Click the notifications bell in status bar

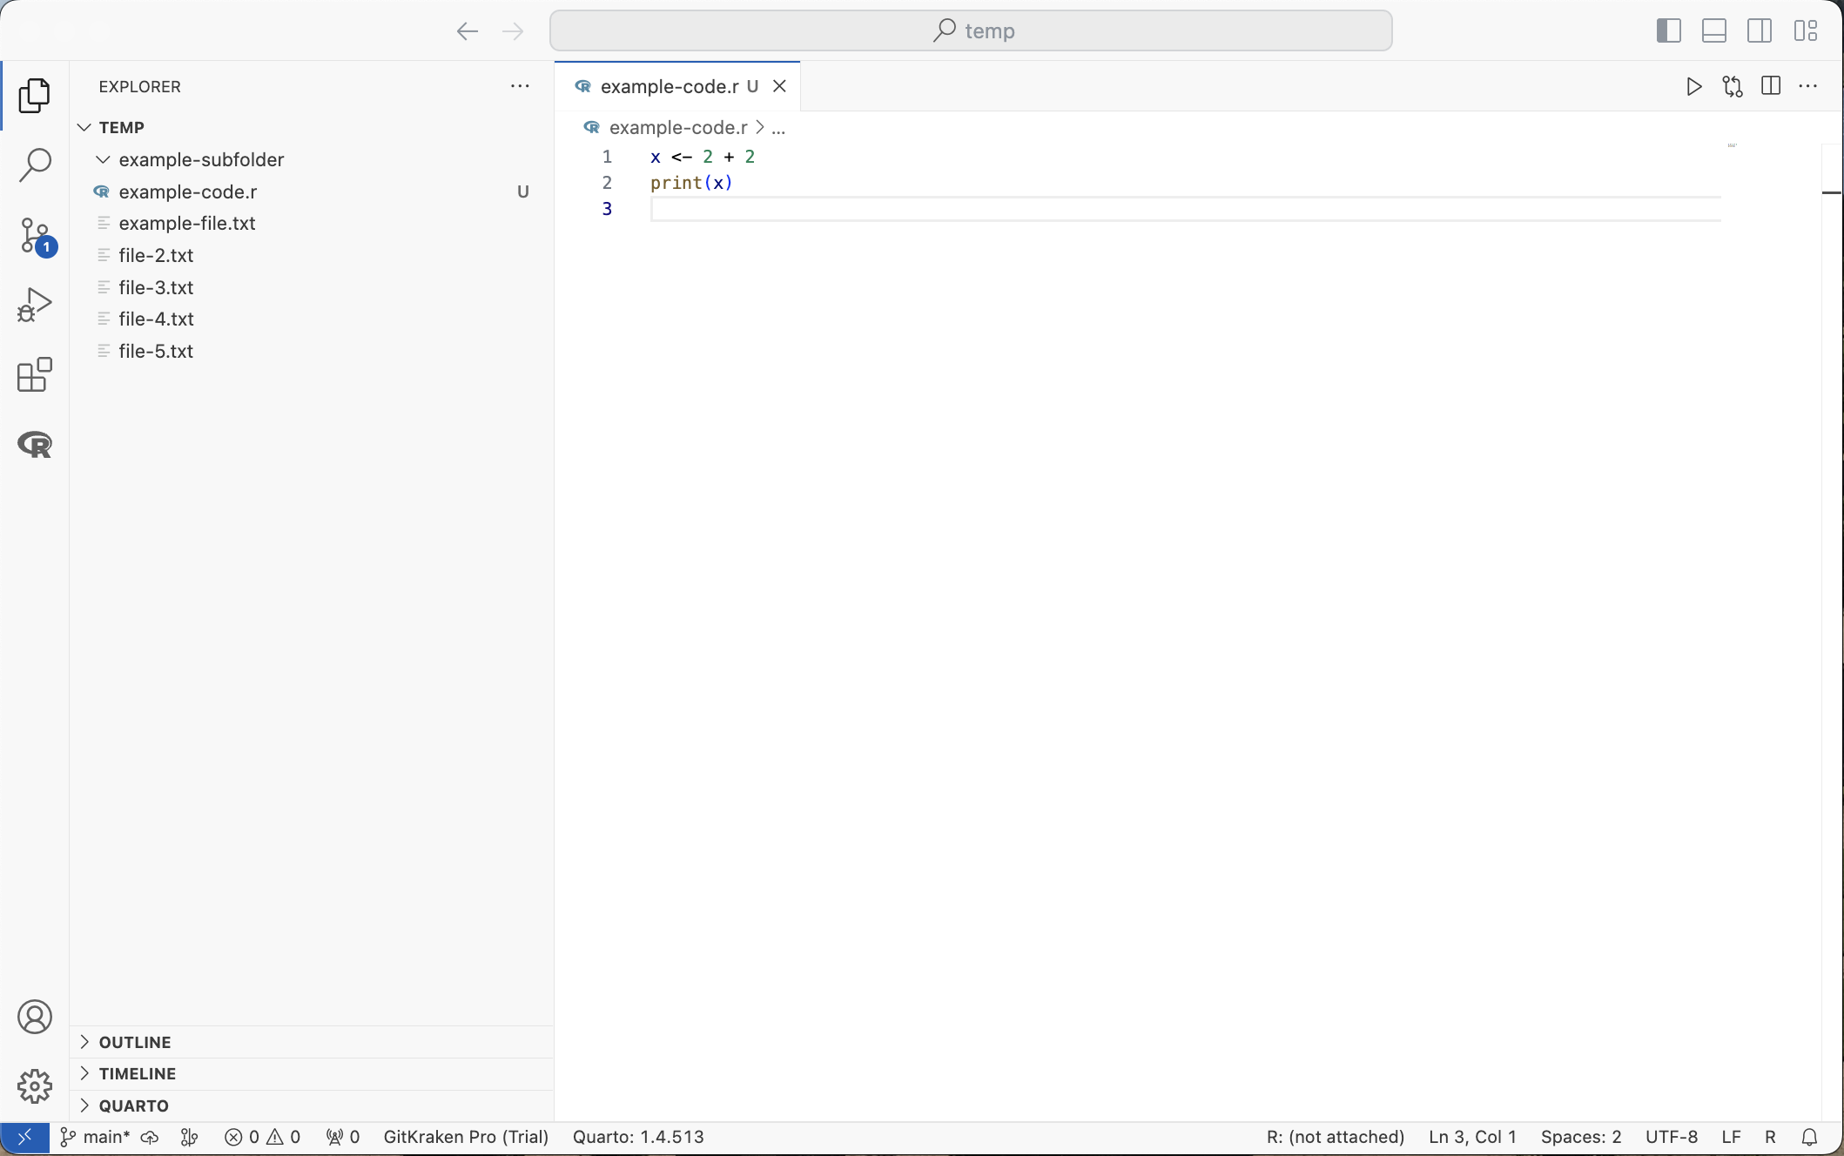1809,1137
